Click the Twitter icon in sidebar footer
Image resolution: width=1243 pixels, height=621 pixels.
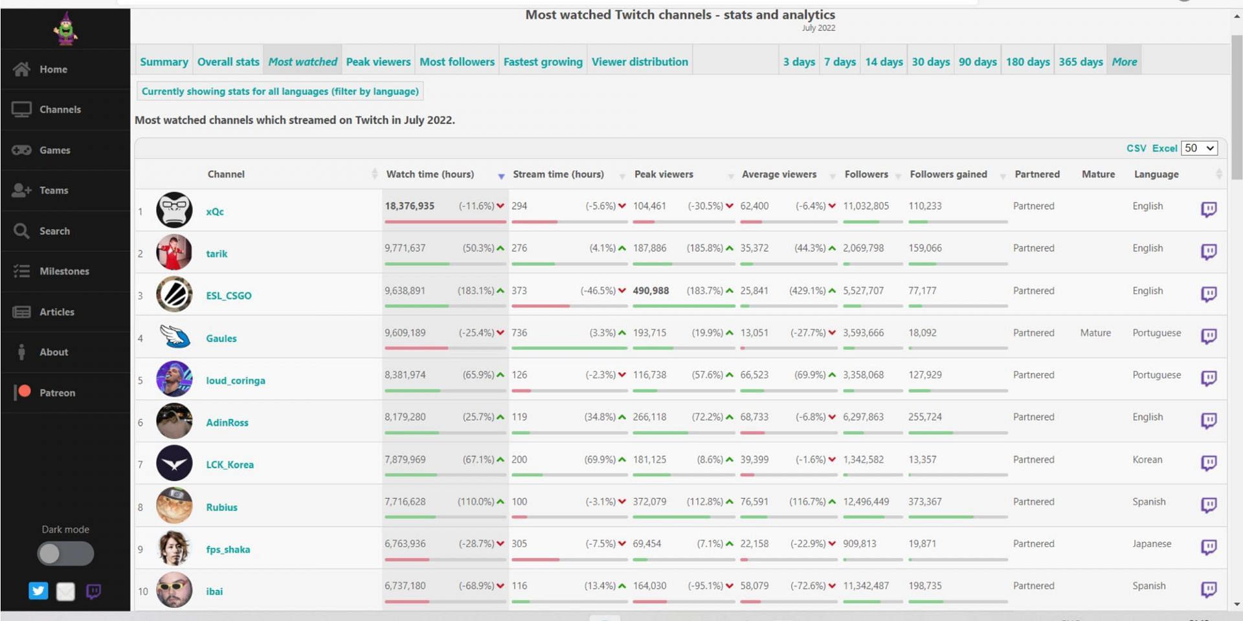(x=38, y=591)
